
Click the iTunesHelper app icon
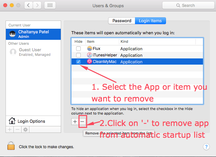pyautogui.click(x=90, y=55)
